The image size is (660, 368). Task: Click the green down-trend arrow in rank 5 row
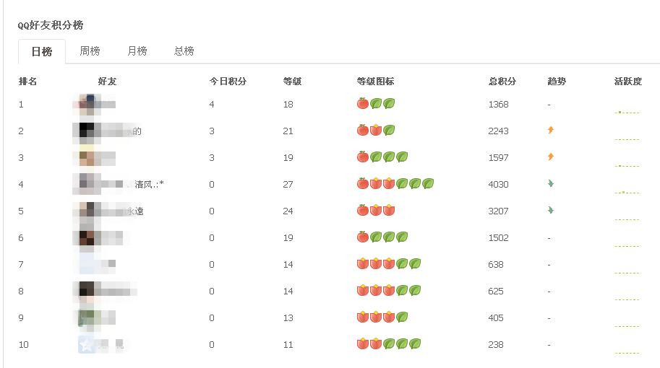(551, 211)
